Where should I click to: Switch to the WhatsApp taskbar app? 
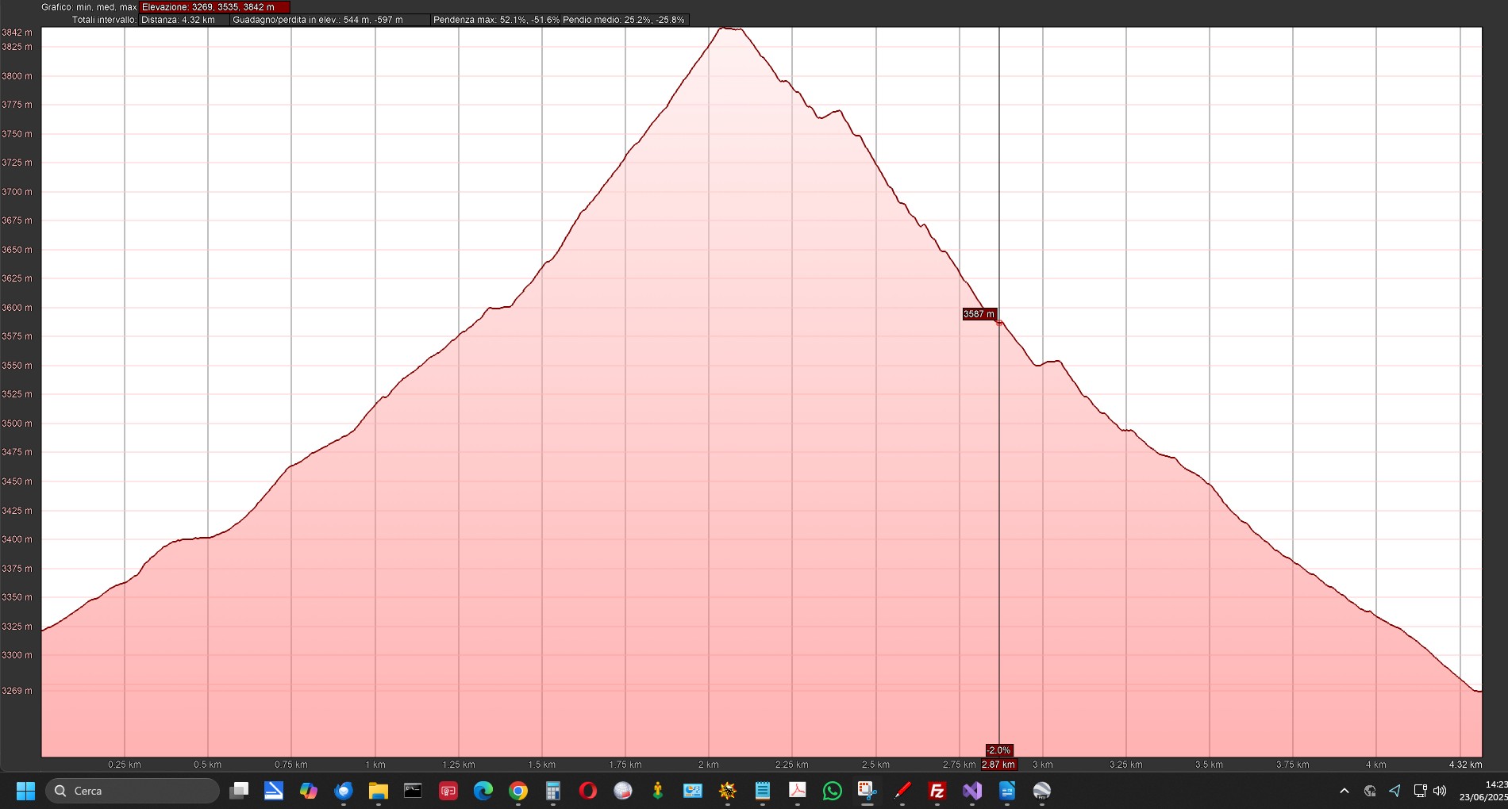coord(832,791)
